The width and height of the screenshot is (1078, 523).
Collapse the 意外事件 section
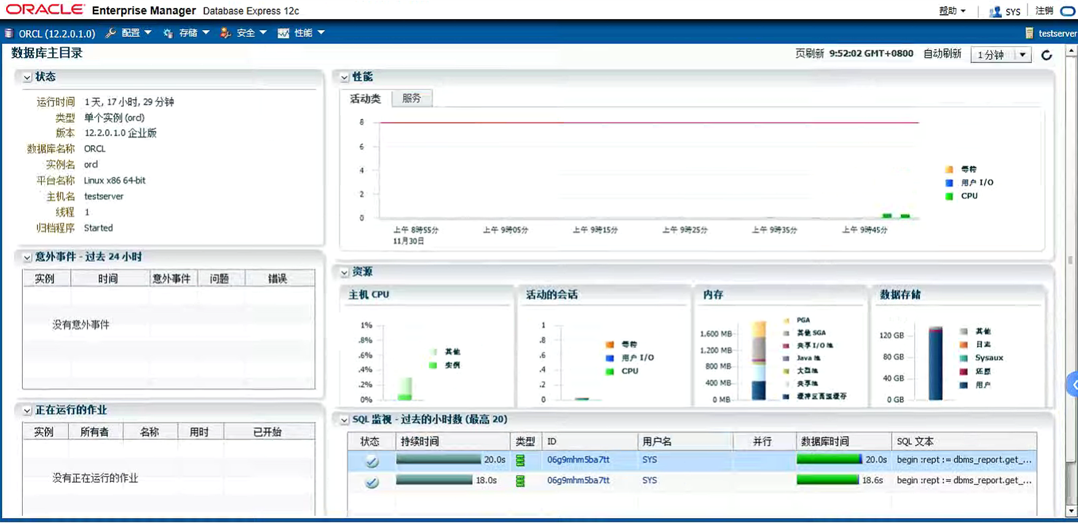(x=27, y=258)
